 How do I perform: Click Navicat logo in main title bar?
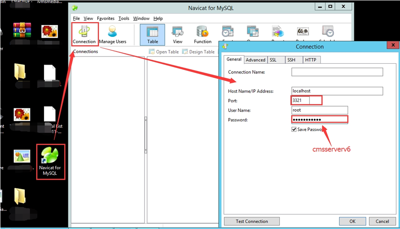click(x=75, y=8)
